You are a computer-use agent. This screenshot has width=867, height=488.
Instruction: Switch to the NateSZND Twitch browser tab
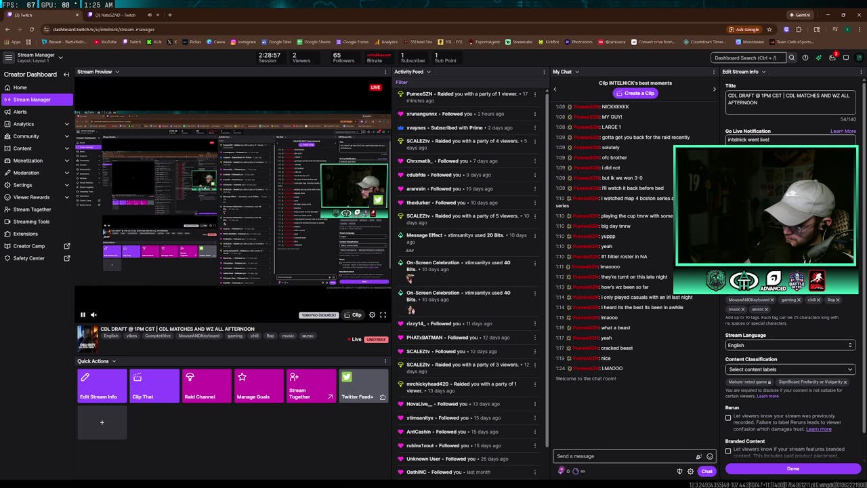tap(123, 15)
